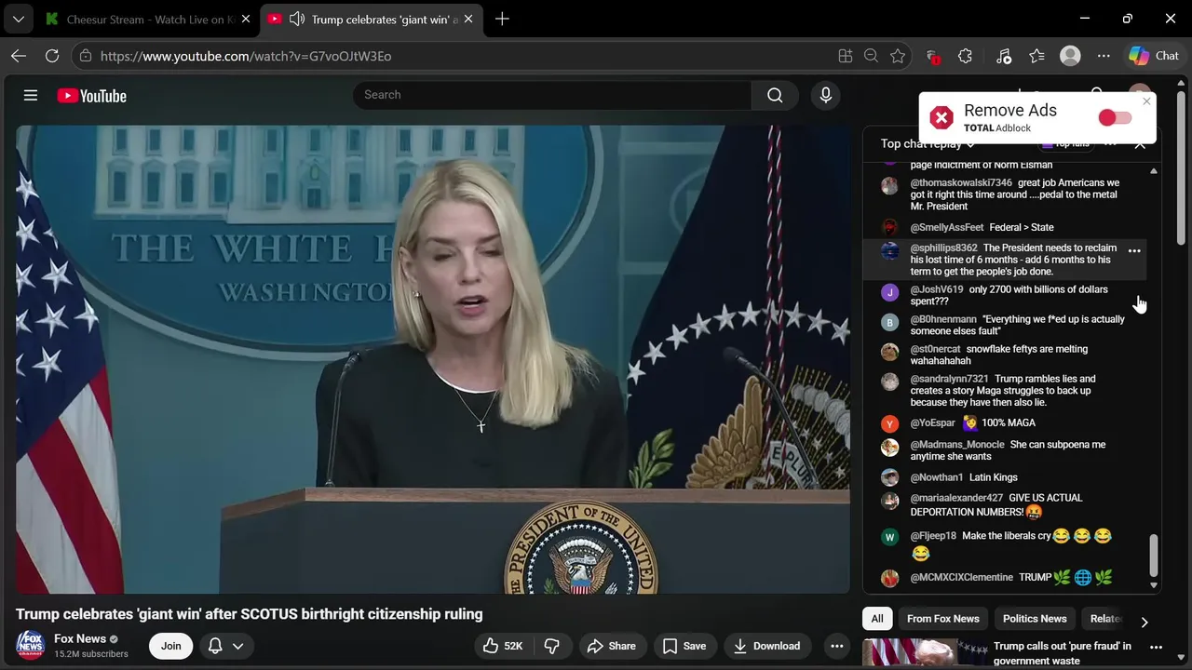Open the Fox News channel avatar
The width and height of the screenshot is (1192, 670).
[30, 645]
